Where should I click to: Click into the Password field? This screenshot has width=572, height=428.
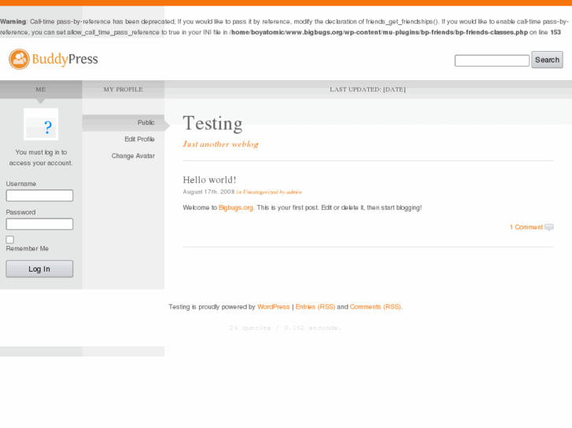pos(39,224)
